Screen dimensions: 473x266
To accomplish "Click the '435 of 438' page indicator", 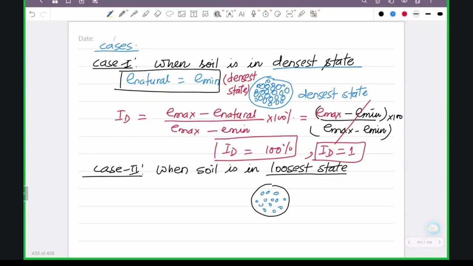I will click(43, 253).
